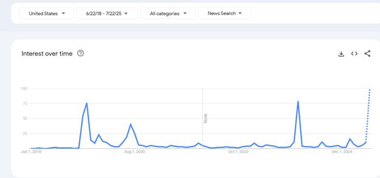Image resolution: width=380 pixels, height=178 pixels.
Task: Click the Oct 1, 2022 axis label
Action: (x=238, y=152)
